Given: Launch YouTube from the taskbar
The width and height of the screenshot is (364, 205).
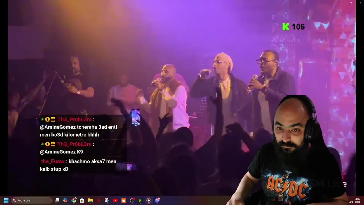Looking at the screenshot, I should pos(115,200).
